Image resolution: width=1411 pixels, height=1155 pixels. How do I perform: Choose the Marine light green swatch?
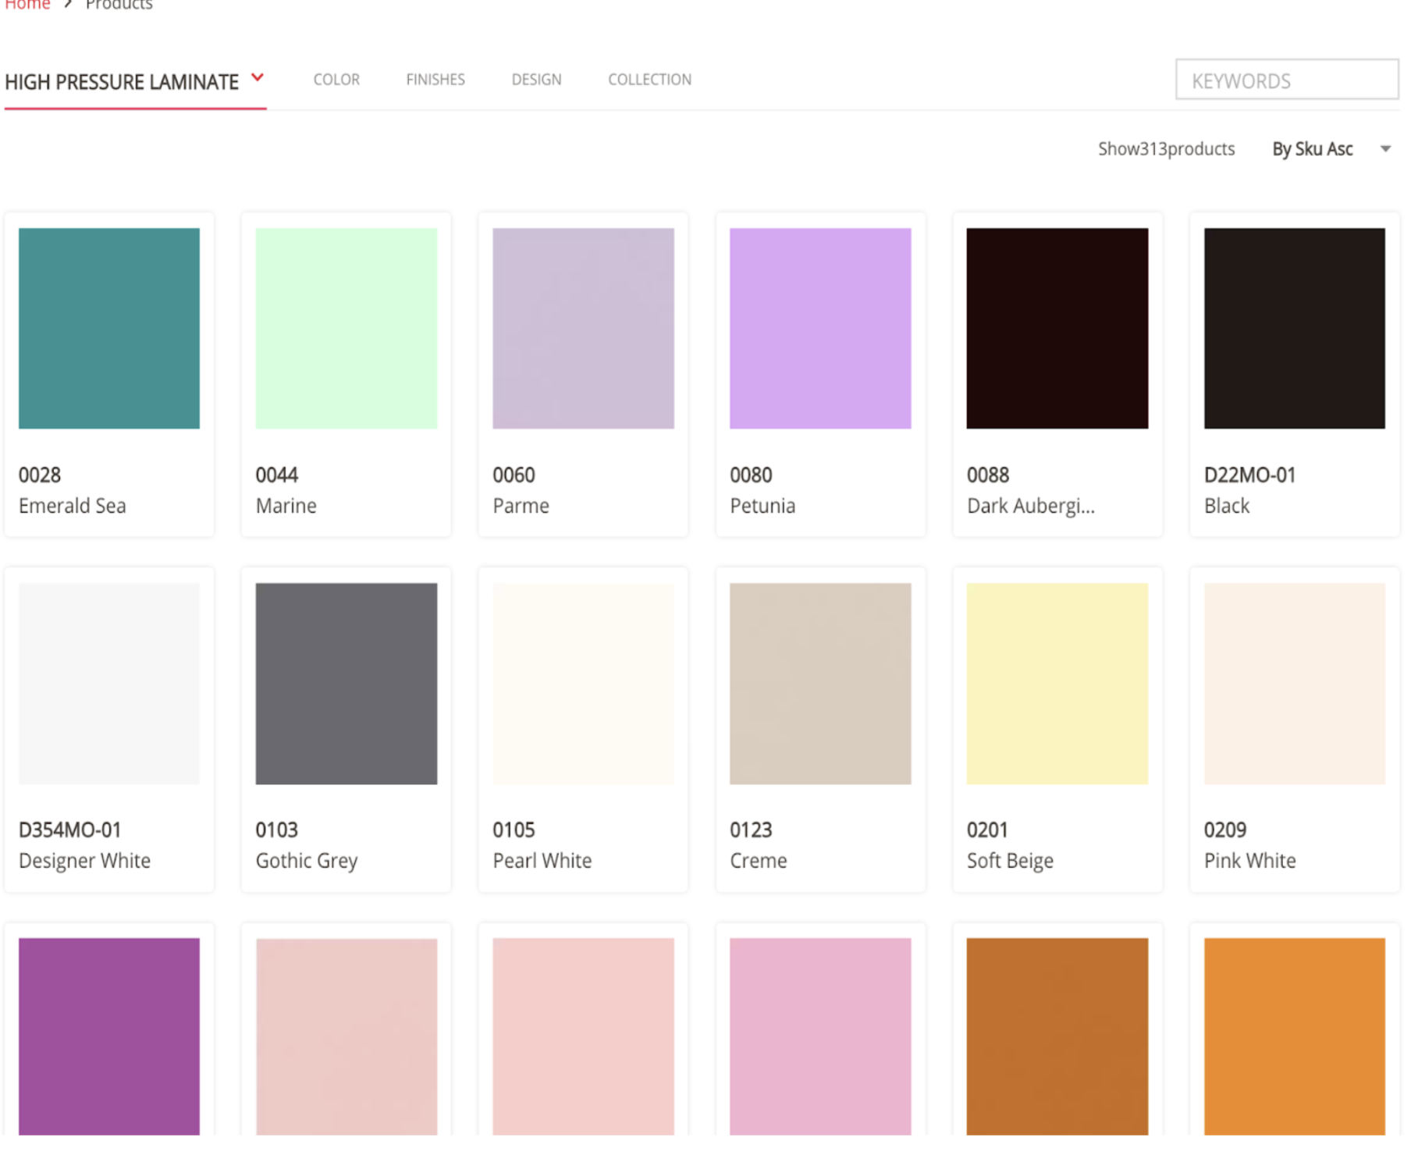pos(346,328)
